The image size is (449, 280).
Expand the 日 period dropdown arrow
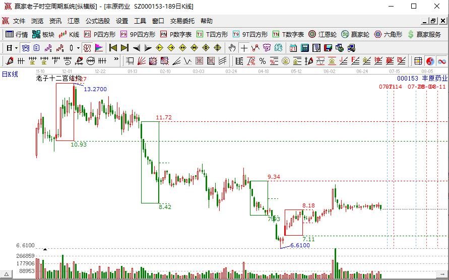pyautogui.click(x=16, y=48)
